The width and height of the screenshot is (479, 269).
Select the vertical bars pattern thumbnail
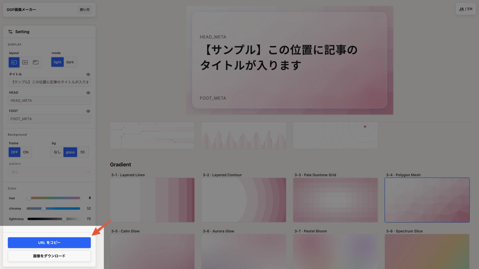coord(244,135)
